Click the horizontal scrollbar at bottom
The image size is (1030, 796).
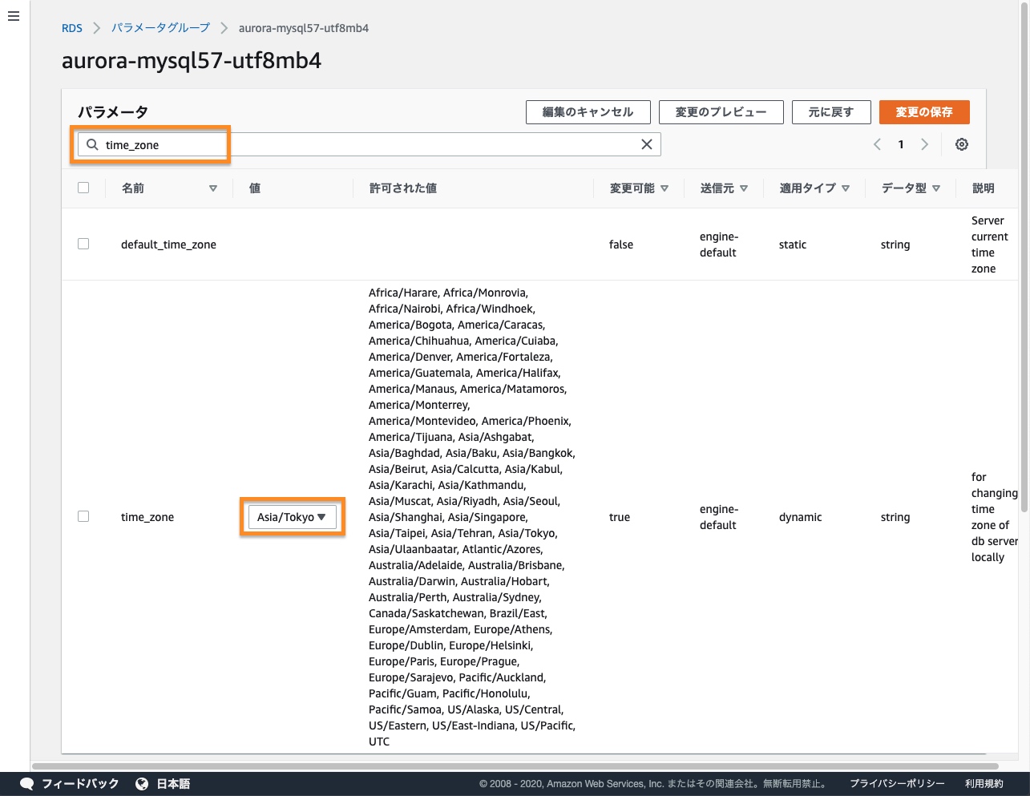click(x=513, y=766)
